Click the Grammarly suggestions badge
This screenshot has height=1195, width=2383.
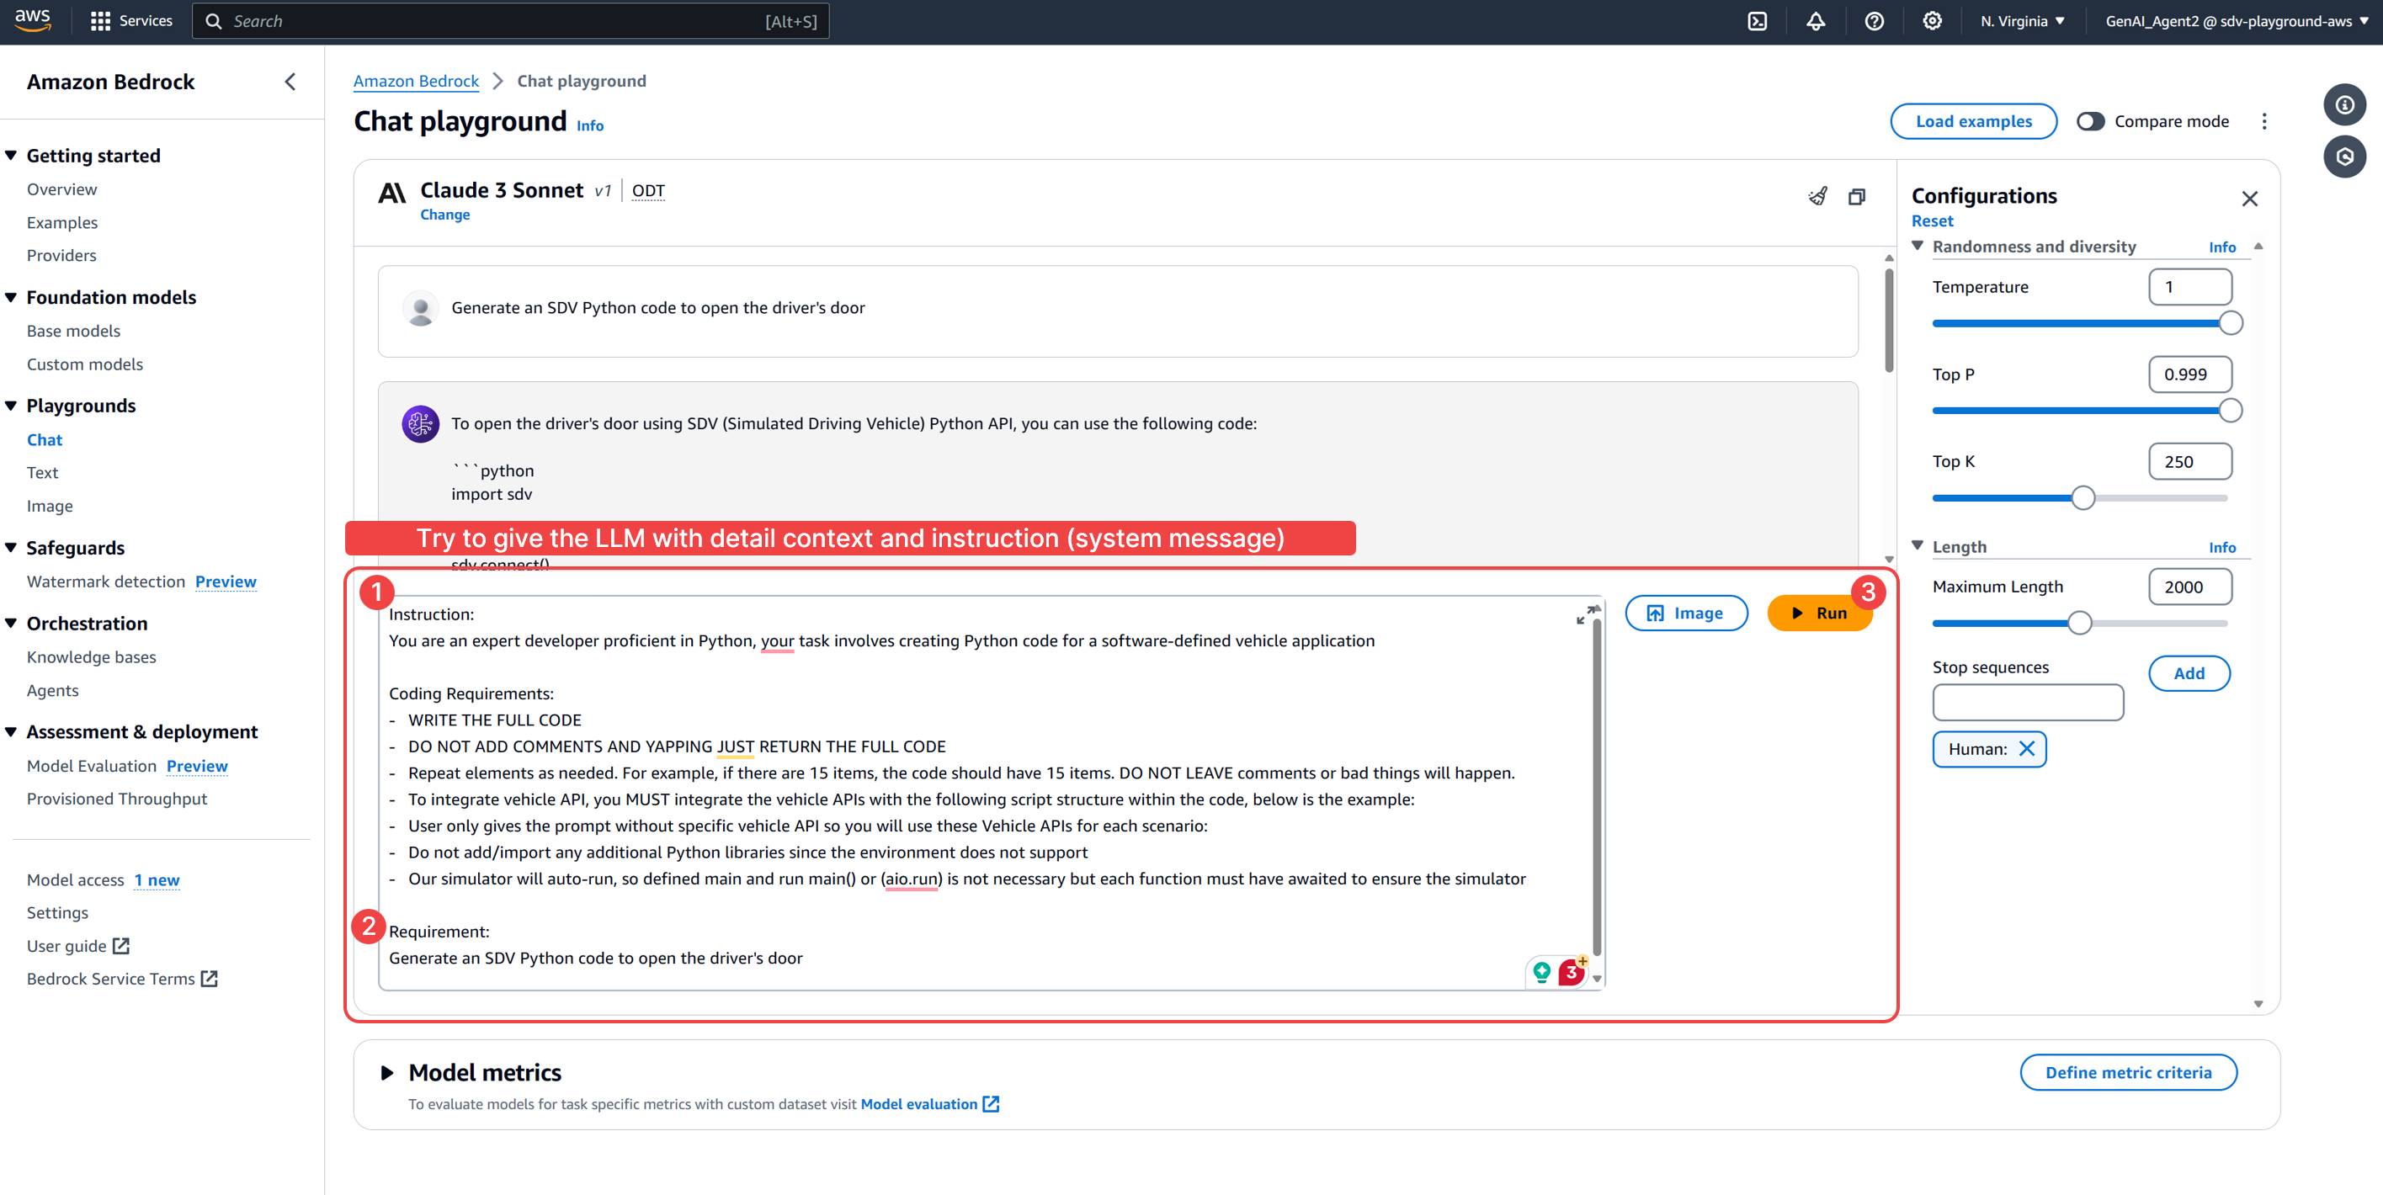point(1570,972)
